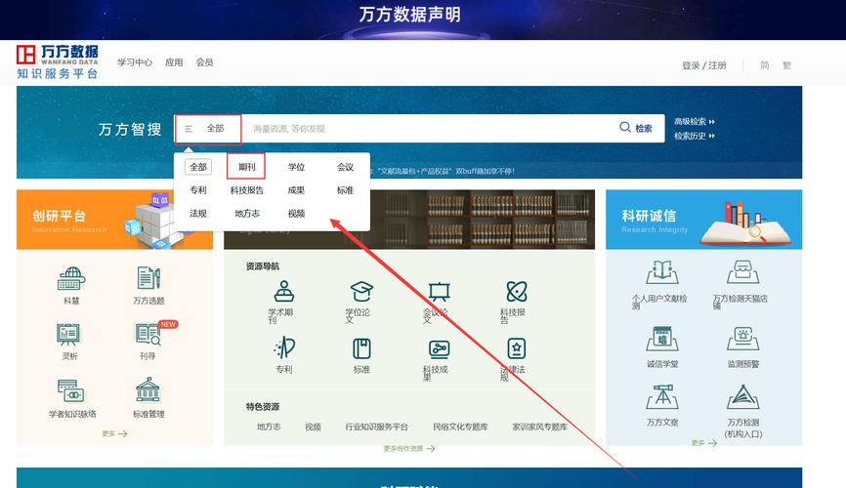Image resolution: width=846 pixels, height=488 pixels.
Task: Select 会议 in the category dropdown
Action: click(x=345, y=167)
